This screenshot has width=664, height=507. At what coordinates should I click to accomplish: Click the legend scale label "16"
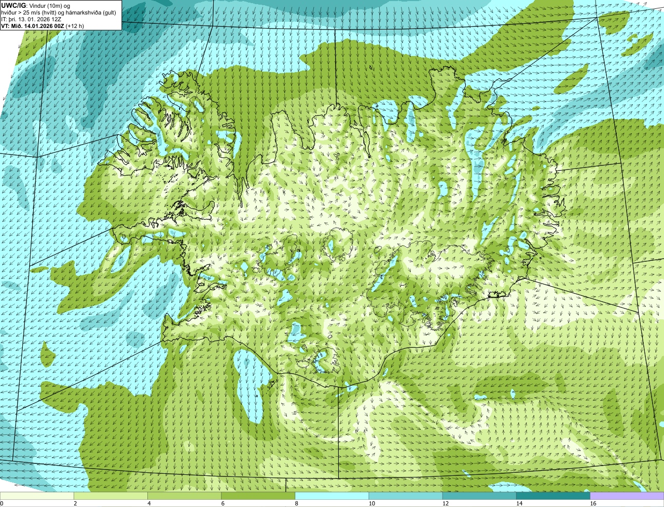593,503
